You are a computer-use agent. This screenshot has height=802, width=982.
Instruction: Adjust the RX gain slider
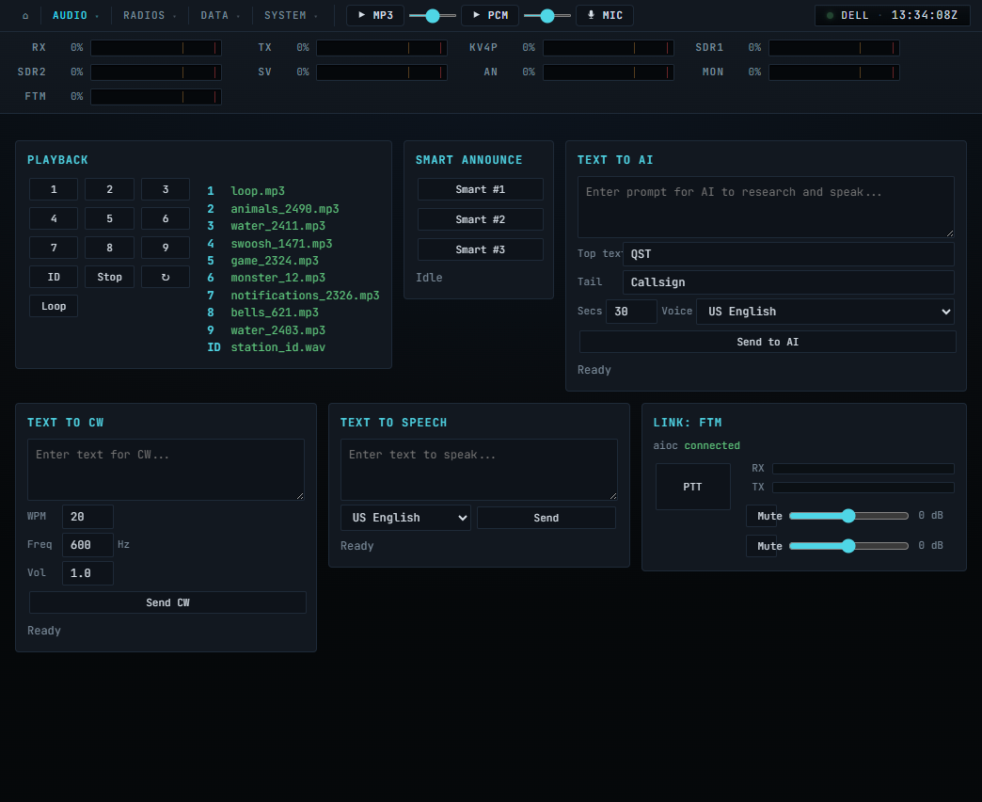coord(848,516)
